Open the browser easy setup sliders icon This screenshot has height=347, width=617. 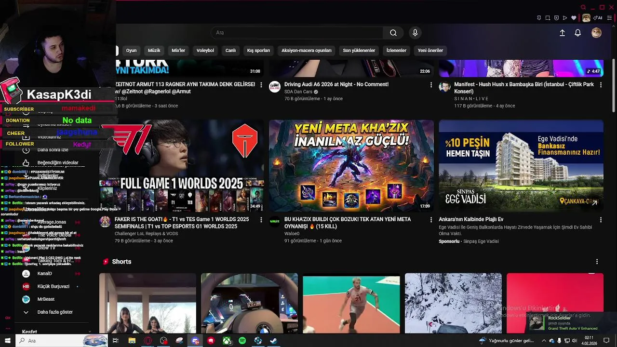point(610,18)
